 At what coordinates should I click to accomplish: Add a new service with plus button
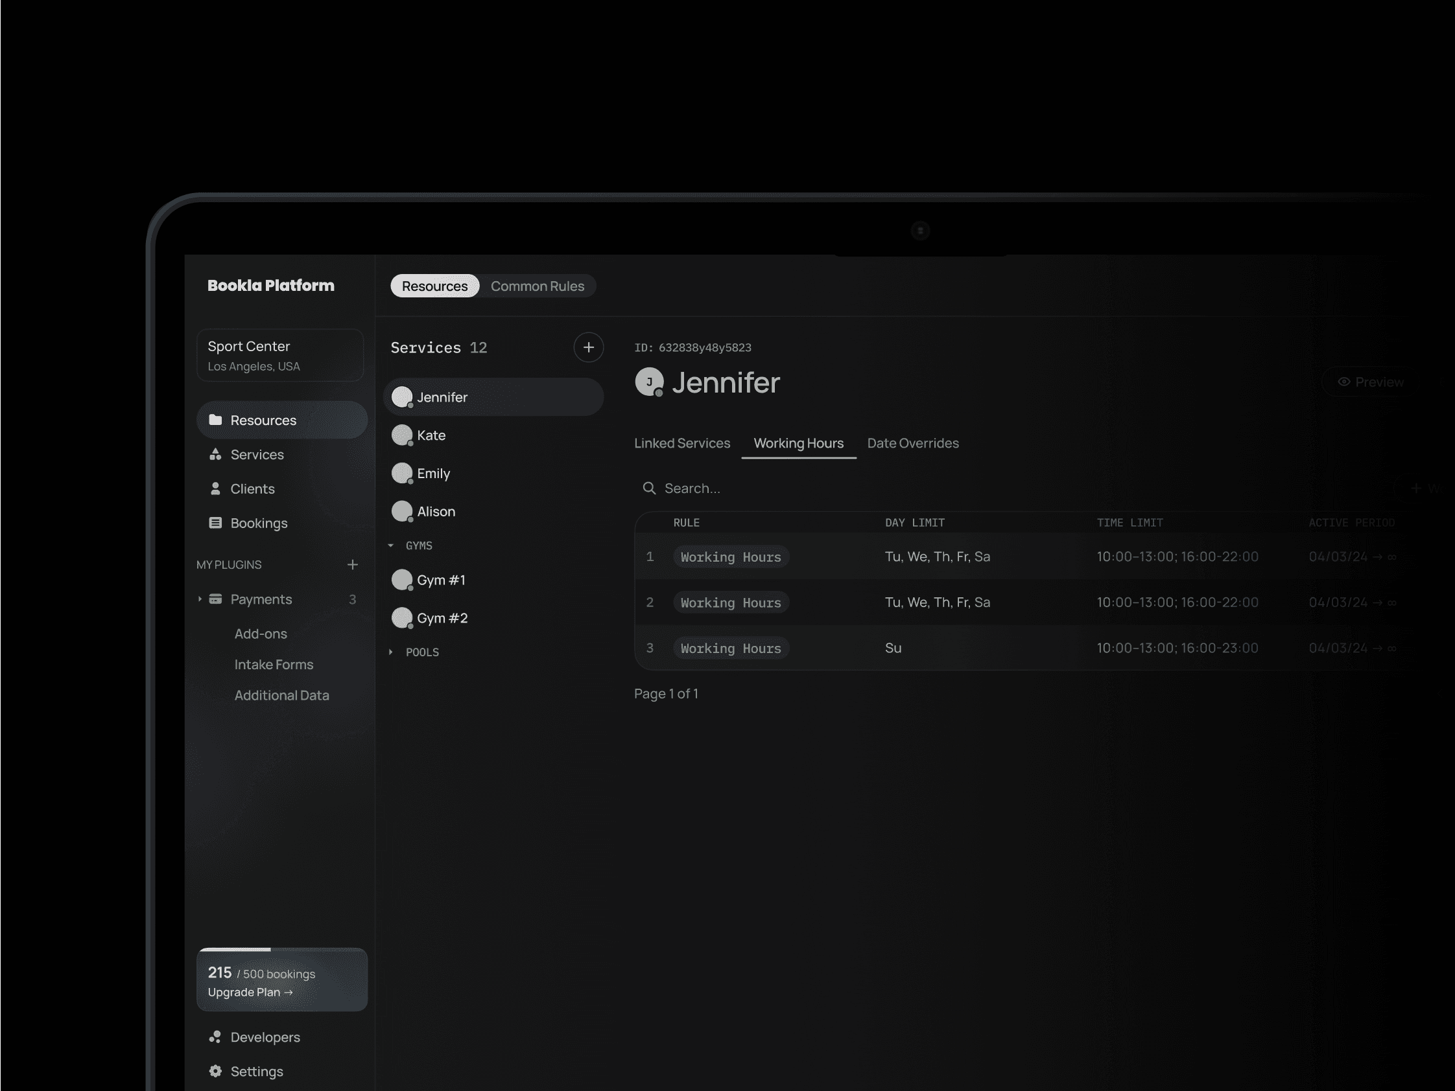coord(588,347)
